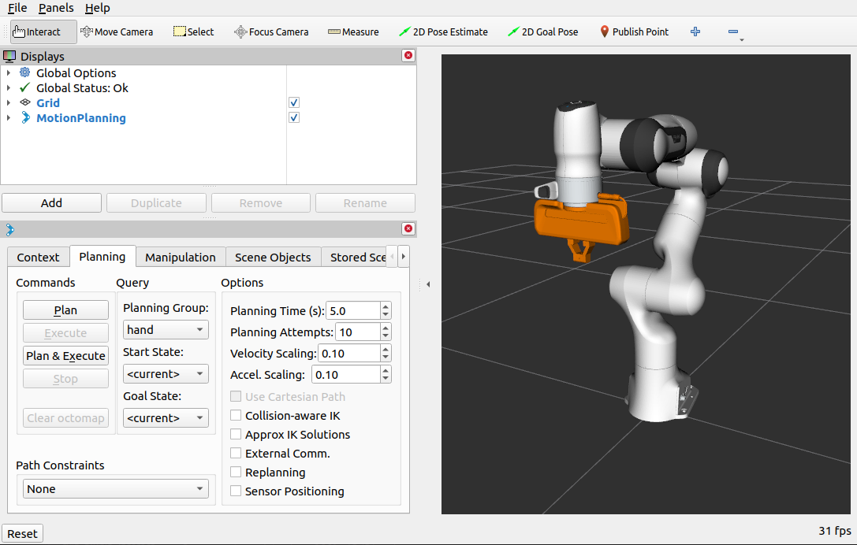
Task: Open the Panels menu
Action: 56,8
